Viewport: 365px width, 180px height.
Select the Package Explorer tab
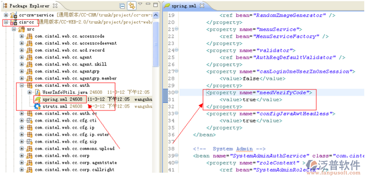click(x=29, y=6)
